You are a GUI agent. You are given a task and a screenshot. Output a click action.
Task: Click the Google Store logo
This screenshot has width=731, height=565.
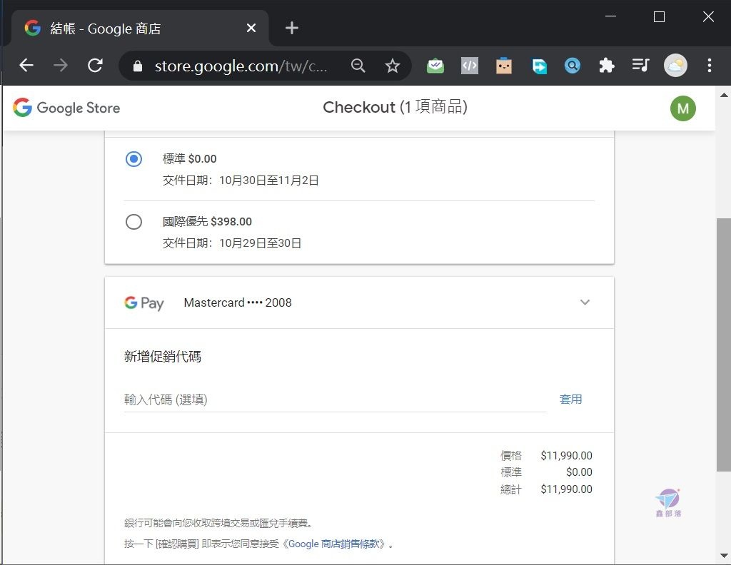click(x=66, y=108)
